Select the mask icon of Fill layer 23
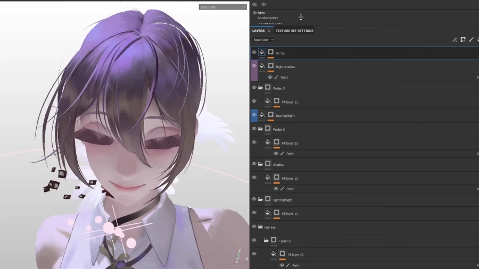This screenshot has height=269, width=479. 276,142
